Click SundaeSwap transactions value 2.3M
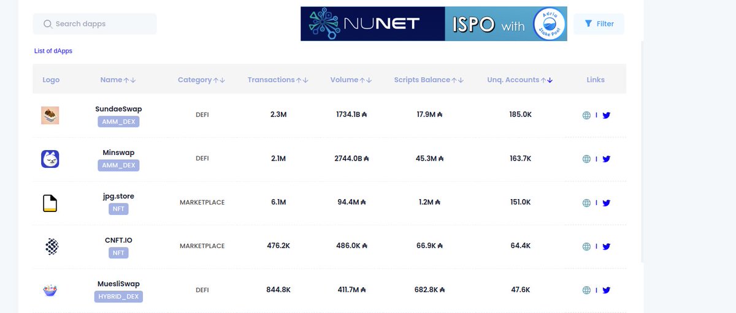This screenshot has height=313, width=736. (x=278, y=115)
